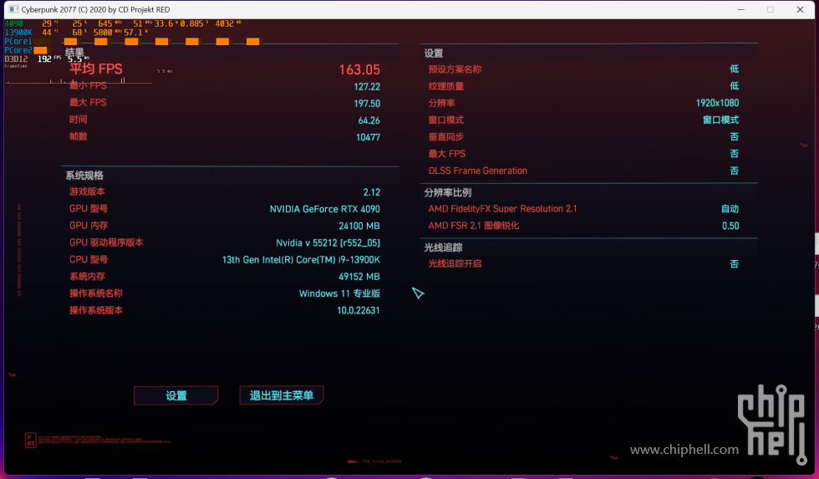The image size is (819, 479).
Task: Click the Cyberpunk 2077 title bar icon
Action: 13,9
